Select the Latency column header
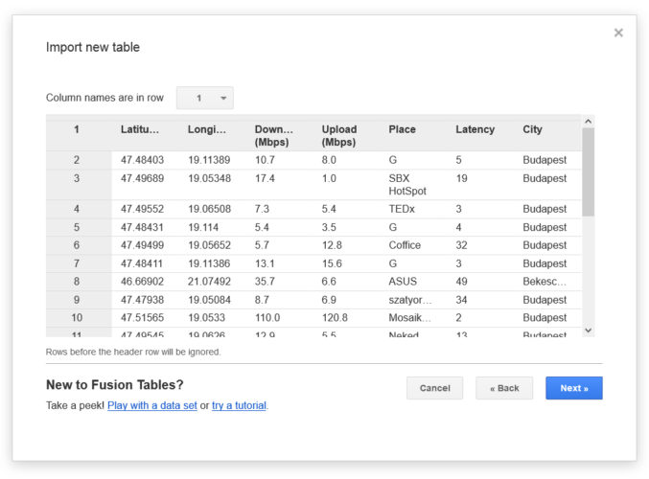Viewport: 649px width, 479px height. [x=475, y=129]
